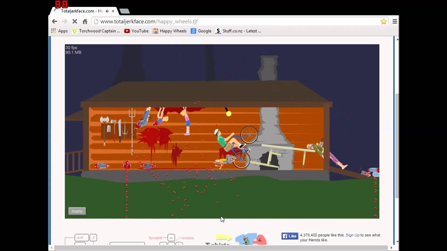Click horizontal scrollbar right arrow
Image resolution: width=447 pixels, height=251 pixels.
[x=391, y=248]
